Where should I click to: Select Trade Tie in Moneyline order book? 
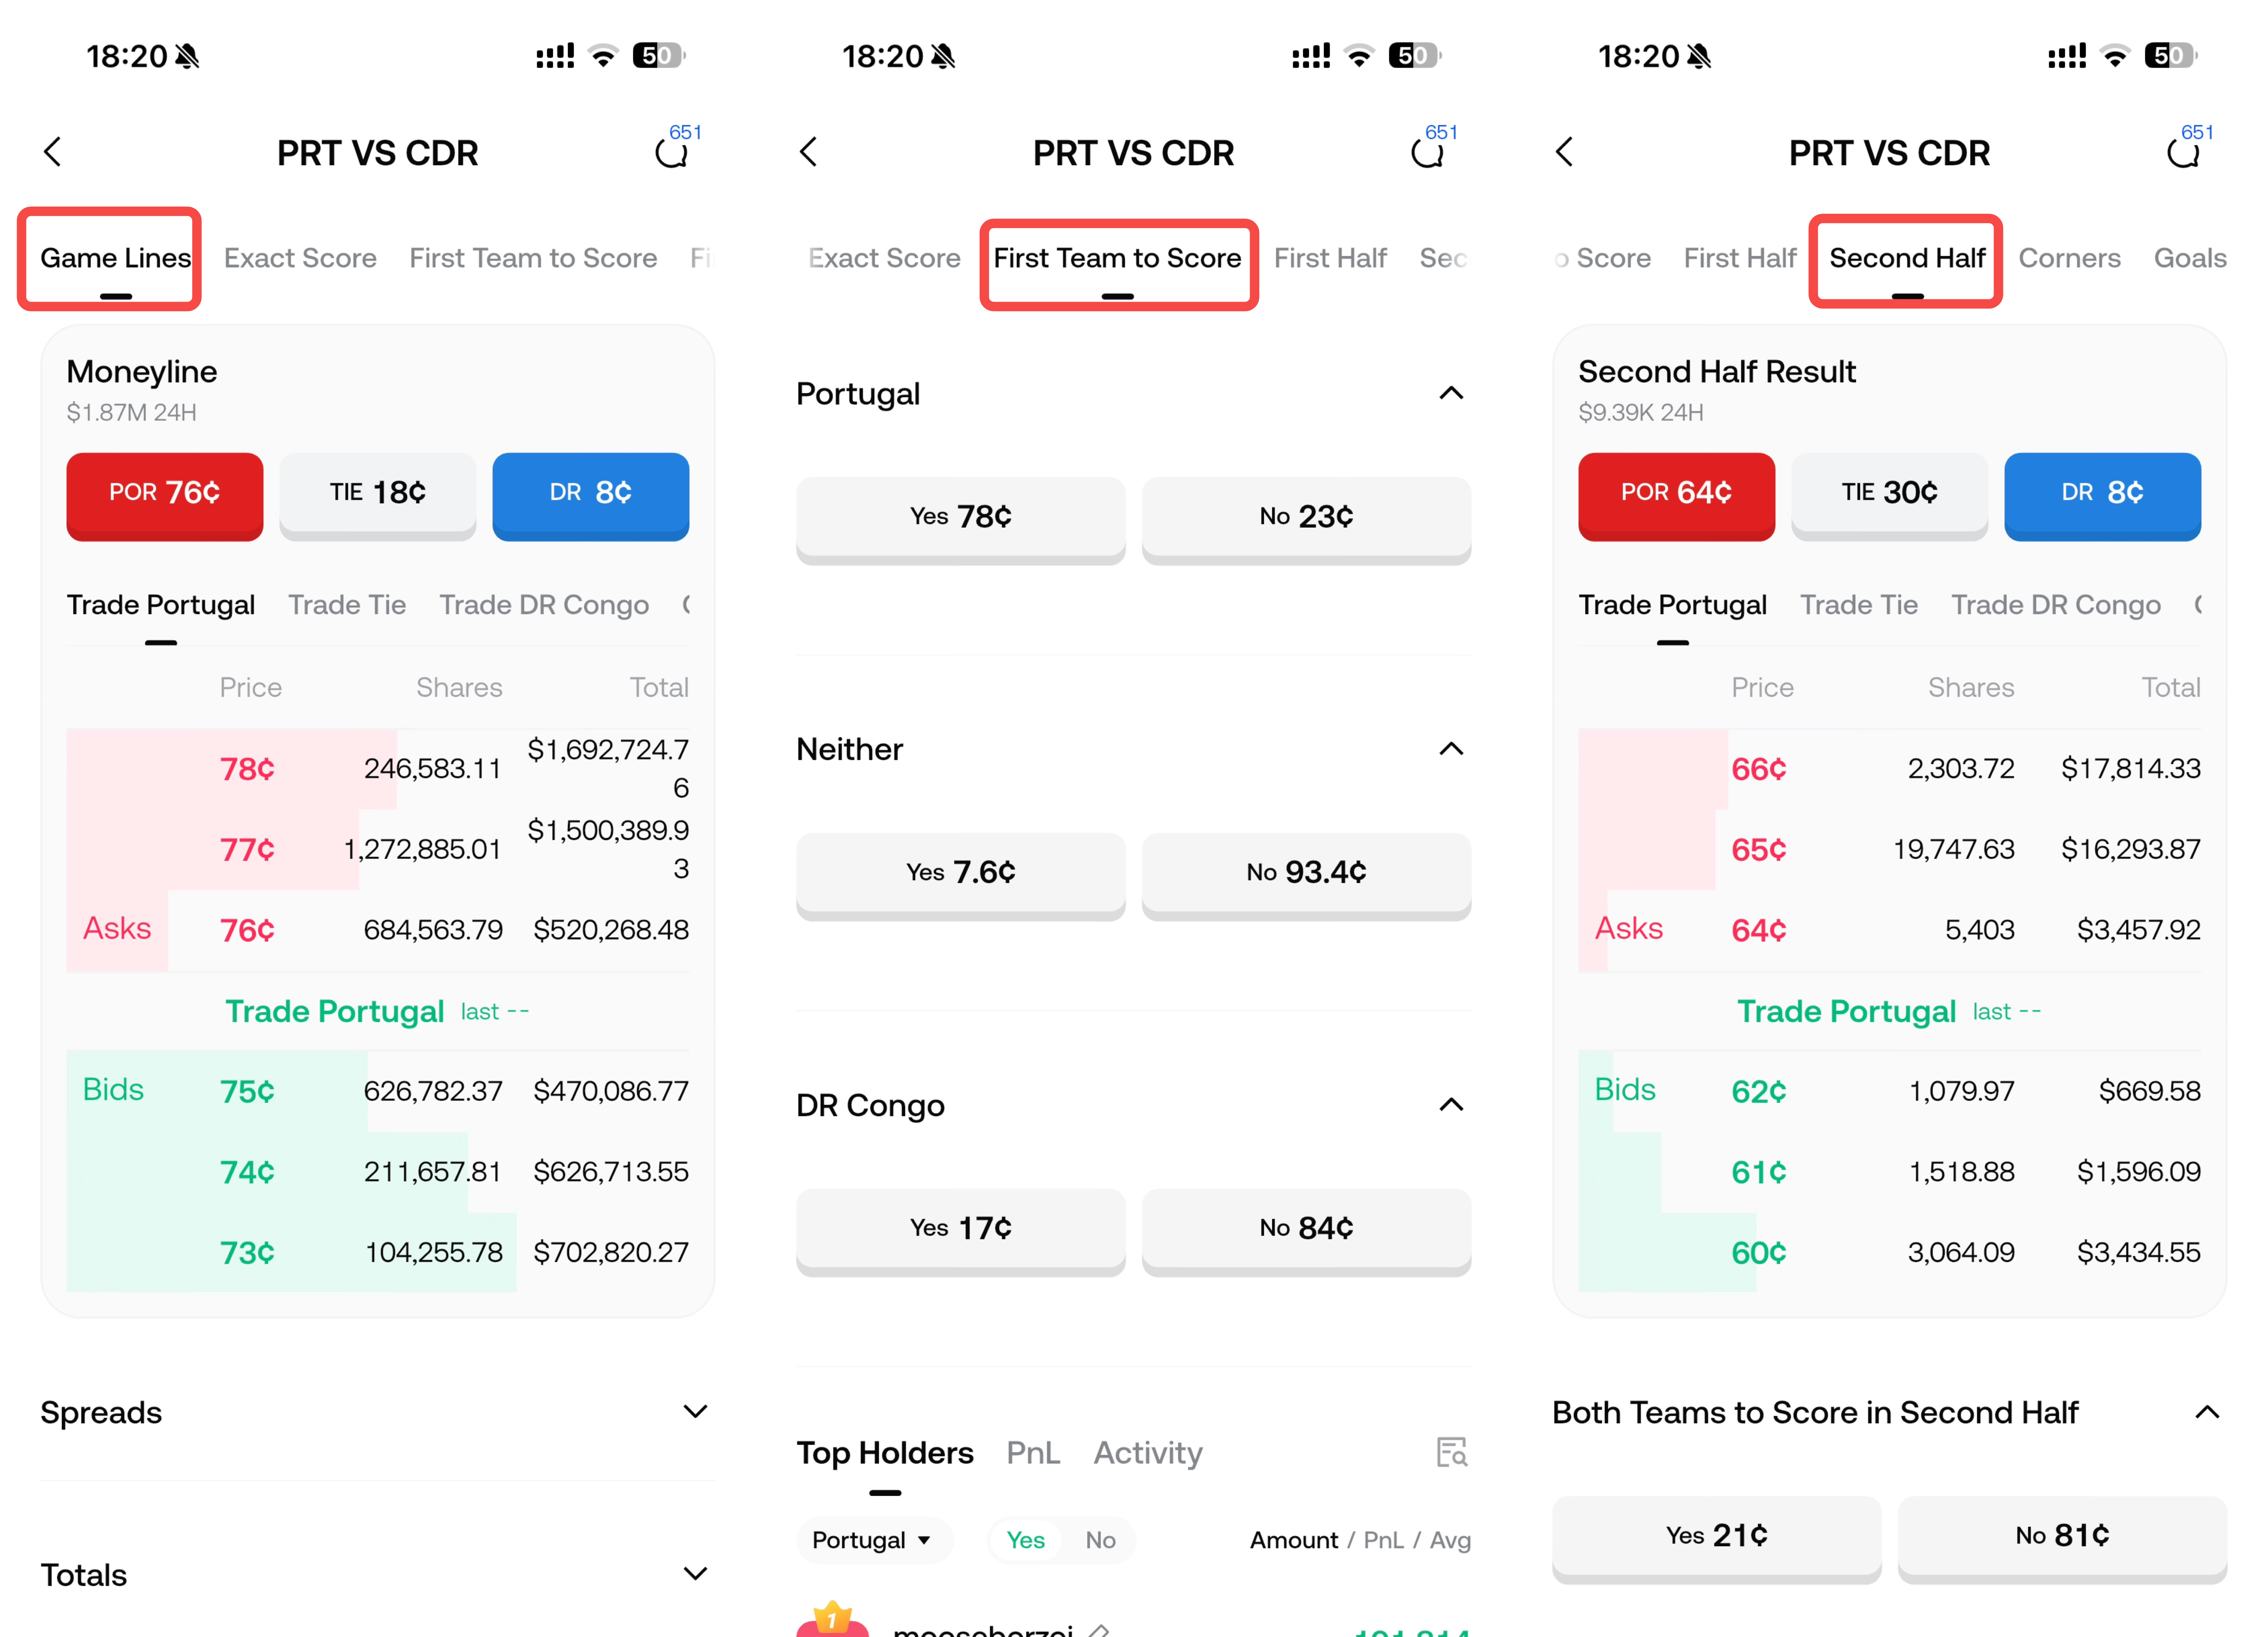point(347,605)
